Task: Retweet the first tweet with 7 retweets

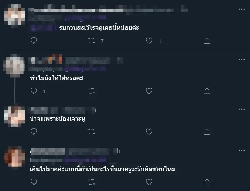Action: pos(92,41)
